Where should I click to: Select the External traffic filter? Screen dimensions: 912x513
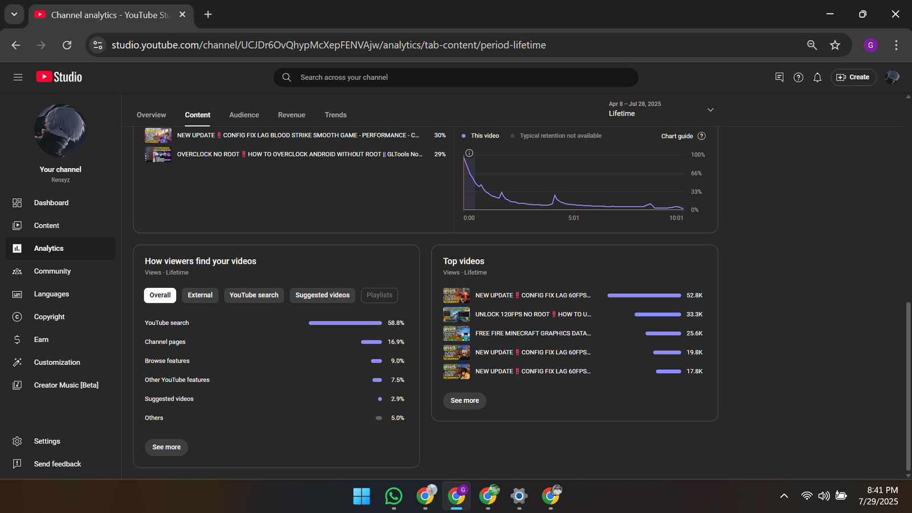tap(200, 295)
